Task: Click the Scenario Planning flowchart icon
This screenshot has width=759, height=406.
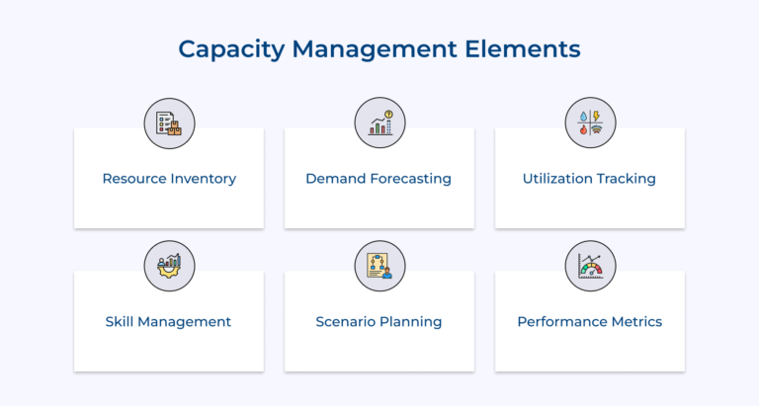Action: coord(379,266)
